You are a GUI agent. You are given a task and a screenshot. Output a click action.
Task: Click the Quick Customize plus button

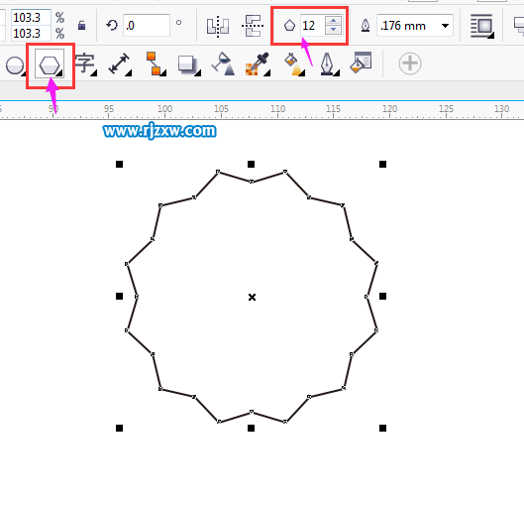(x=410, y=63)
